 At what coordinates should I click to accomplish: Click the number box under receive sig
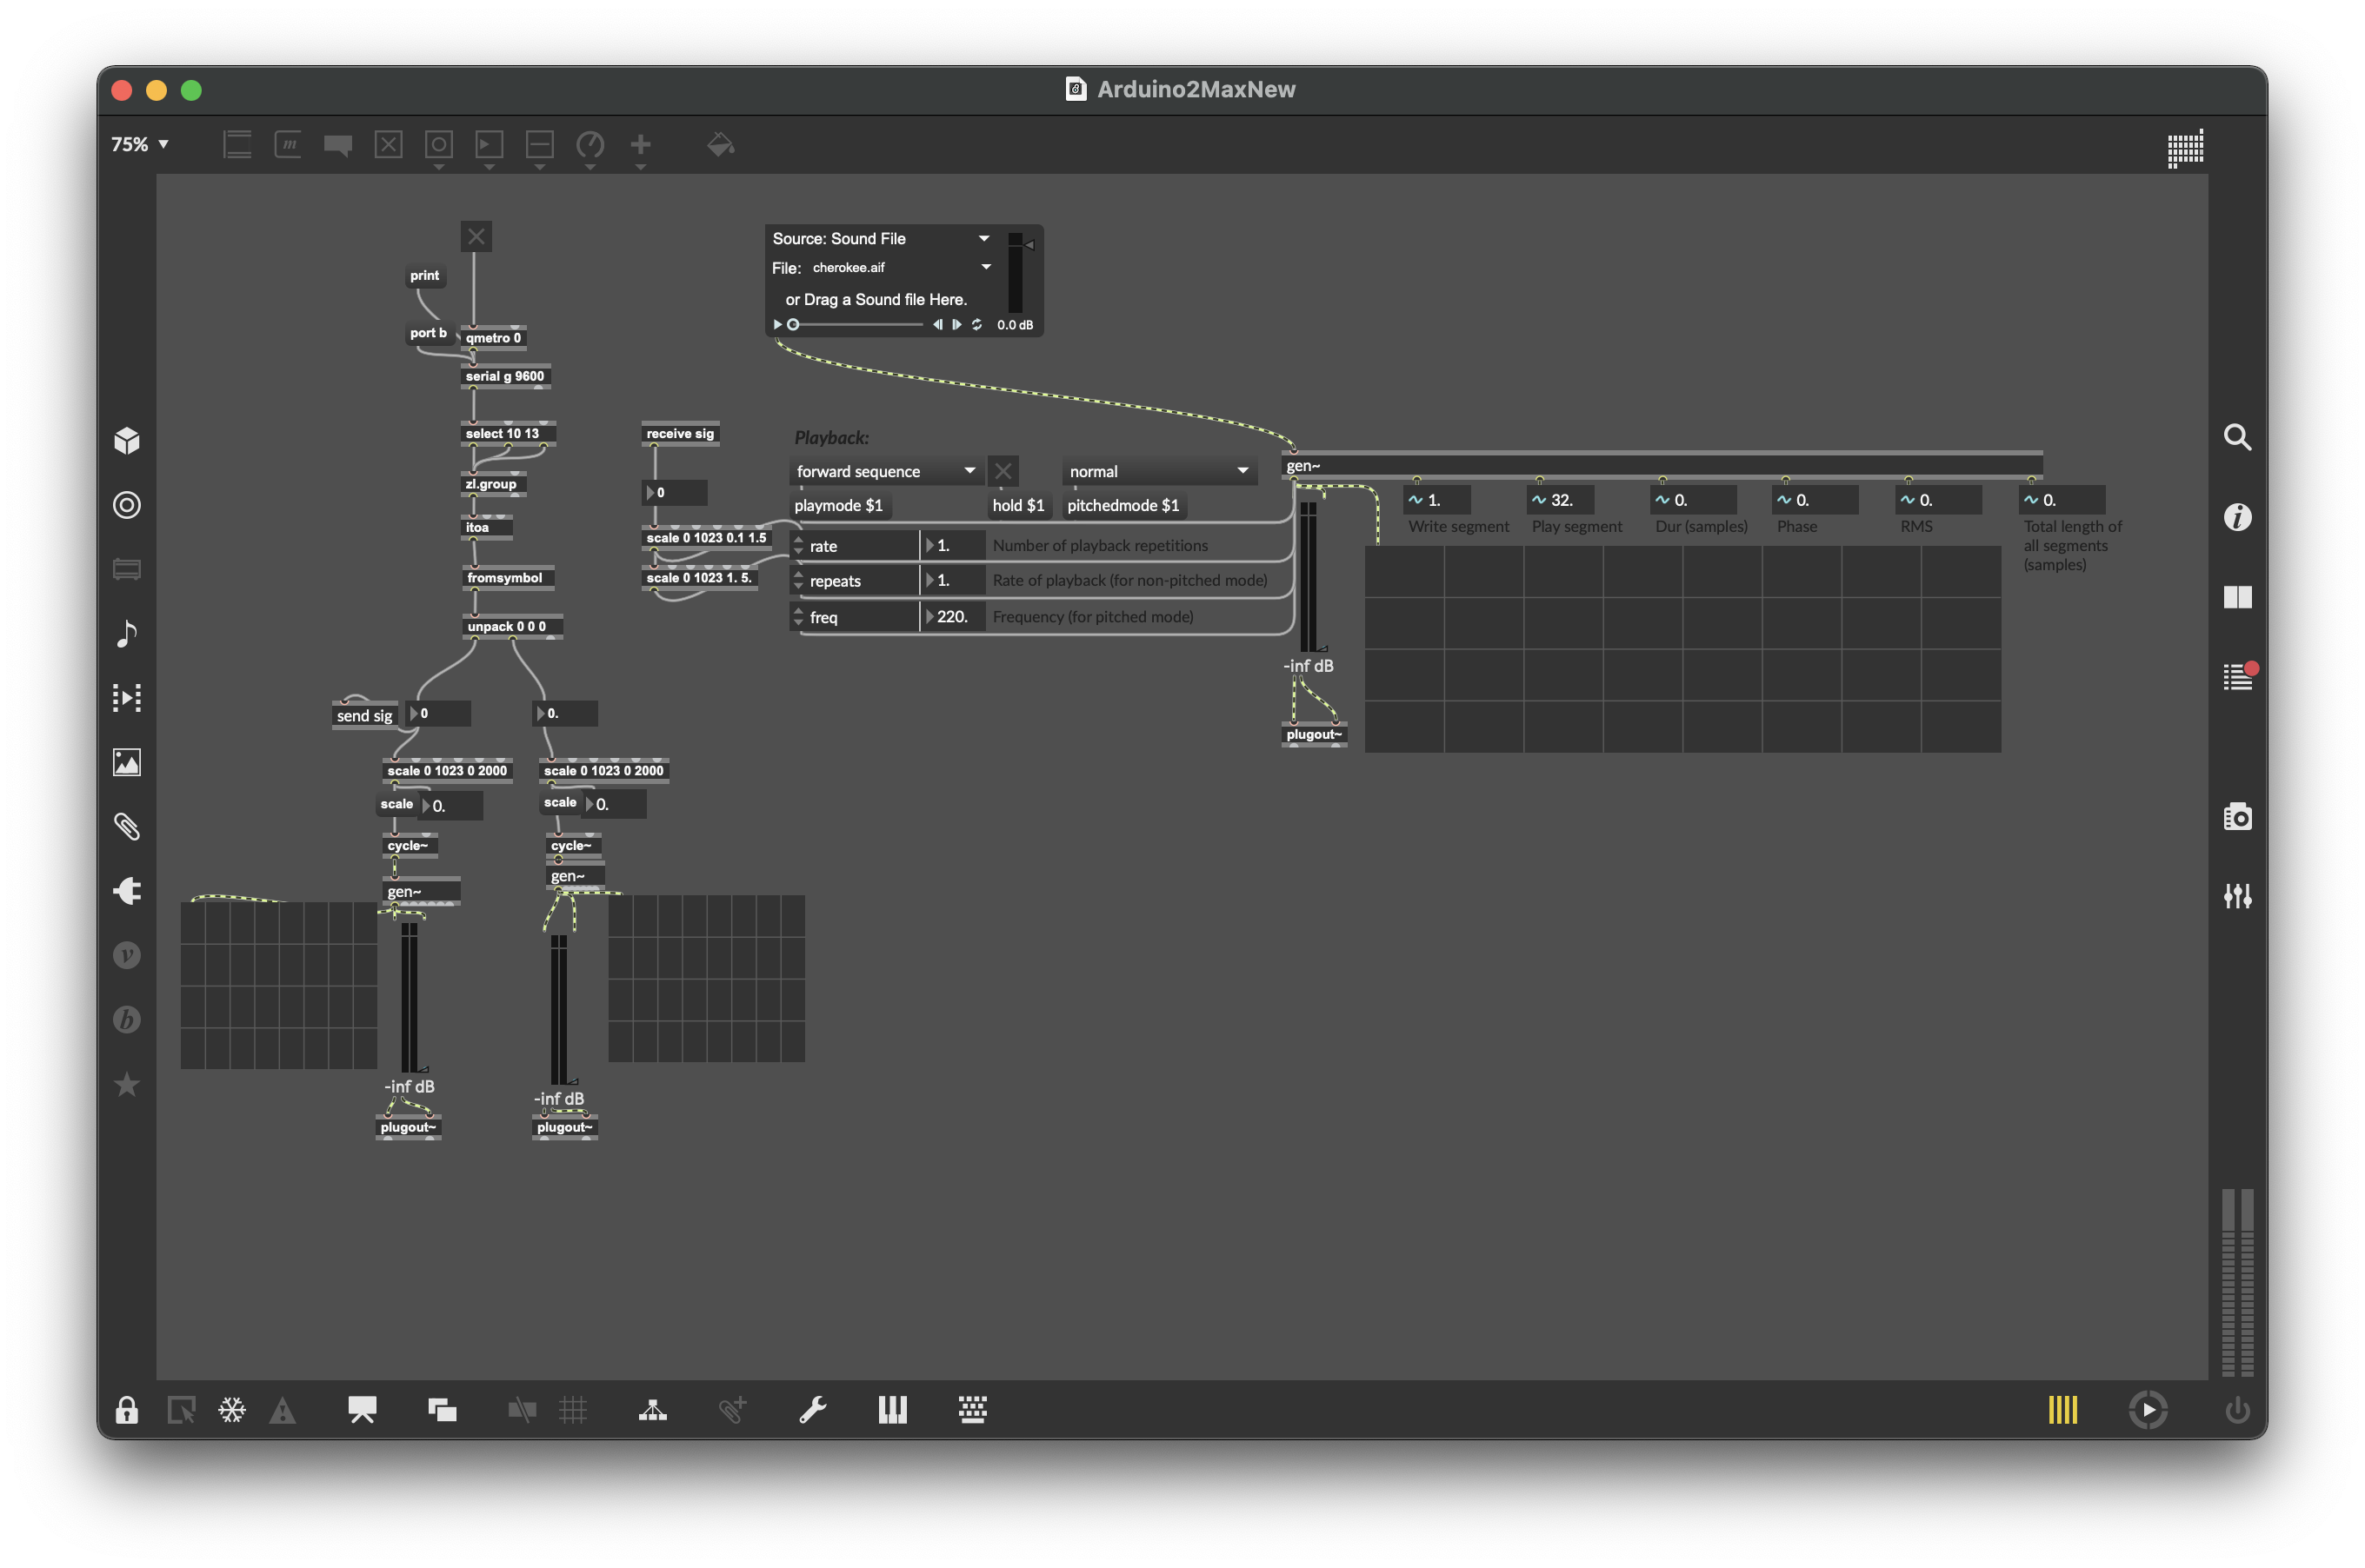674,492
